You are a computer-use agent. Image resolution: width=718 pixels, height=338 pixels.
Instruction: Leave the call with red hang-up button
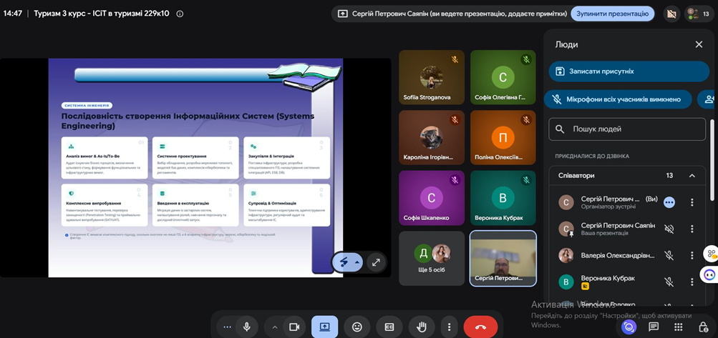pyautogui.click(x=480, y=327)
